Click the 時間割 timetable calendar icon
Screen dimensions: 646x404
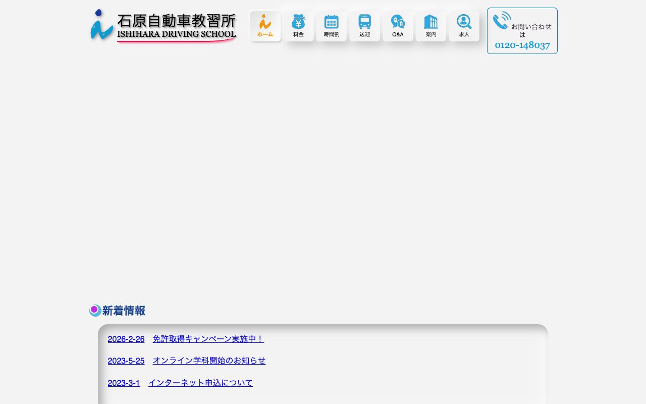(x=332, y=22)
